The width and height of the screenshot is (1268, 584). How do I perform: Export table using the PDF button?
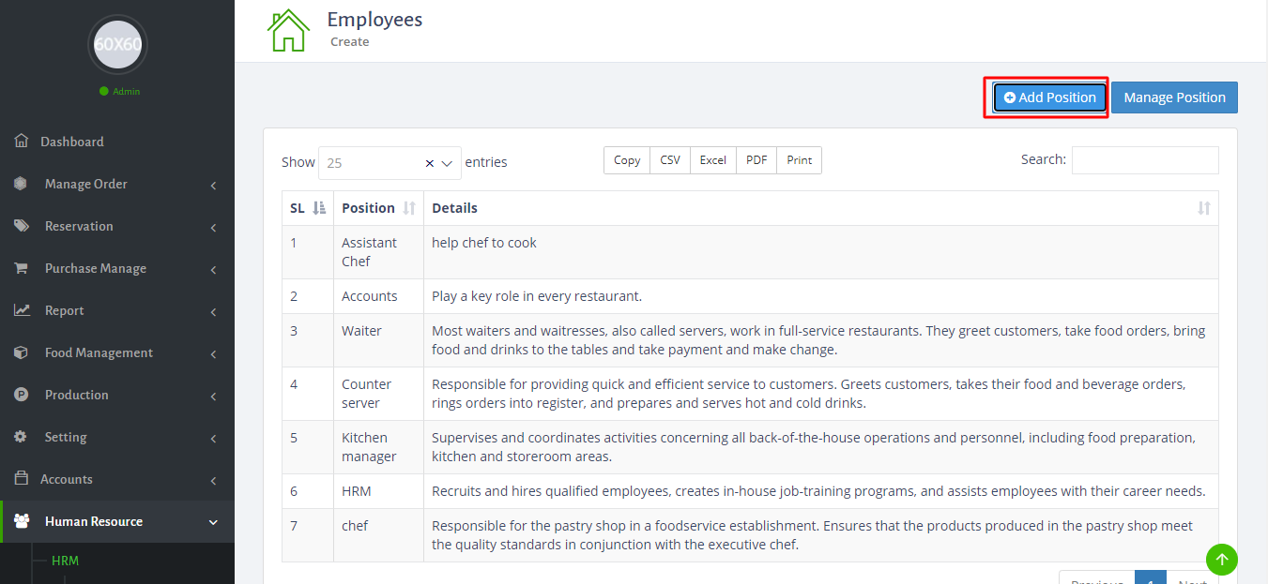pos(756,160)
